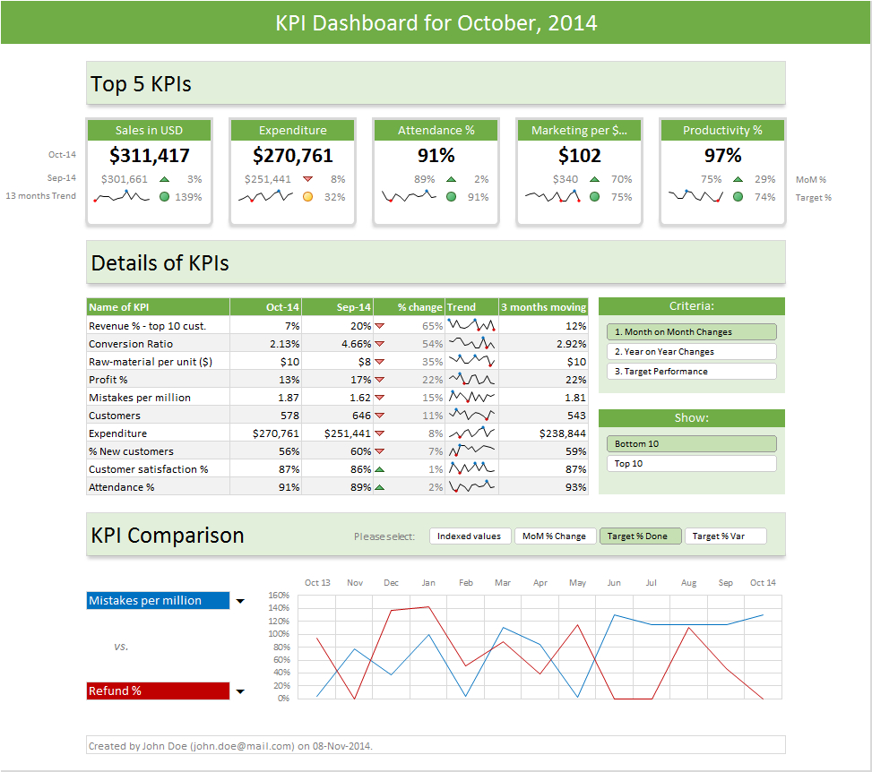Viewport: 872px width, 772px height.
Task: Open the Mistakes per million KPI dropdown
Action: point(239,600)
